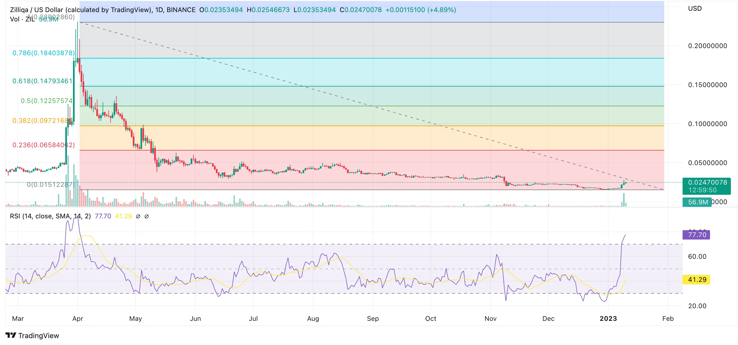This screenshot has height=345, width=738.
Task: Click the Apr label on the time axis
Action: pyautogui.click(x=78, y=318)
